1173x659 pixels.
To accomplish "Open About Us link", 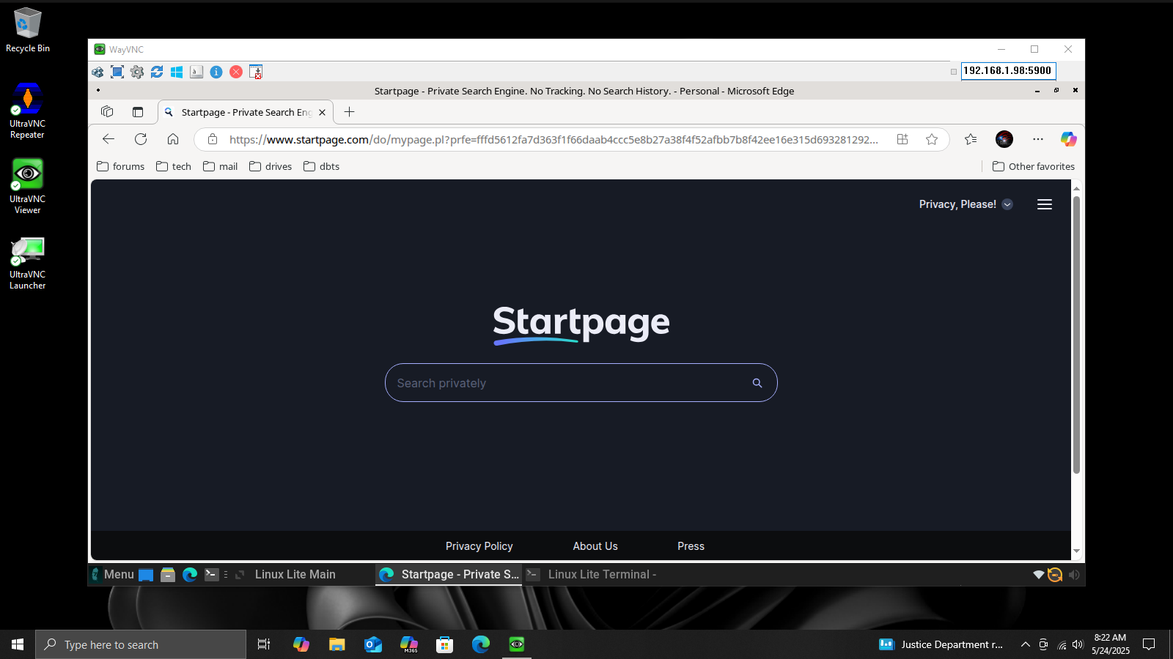I will pos(595,546).
